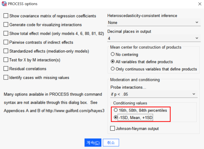Image resolution: width=204 pixels, height=149 pixels.
Task: Select no centering radio option
Action: tap(113, 54)
